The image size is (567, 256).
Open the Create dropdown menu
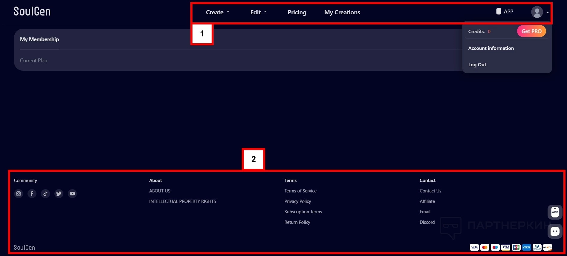[x=217, y=12]
